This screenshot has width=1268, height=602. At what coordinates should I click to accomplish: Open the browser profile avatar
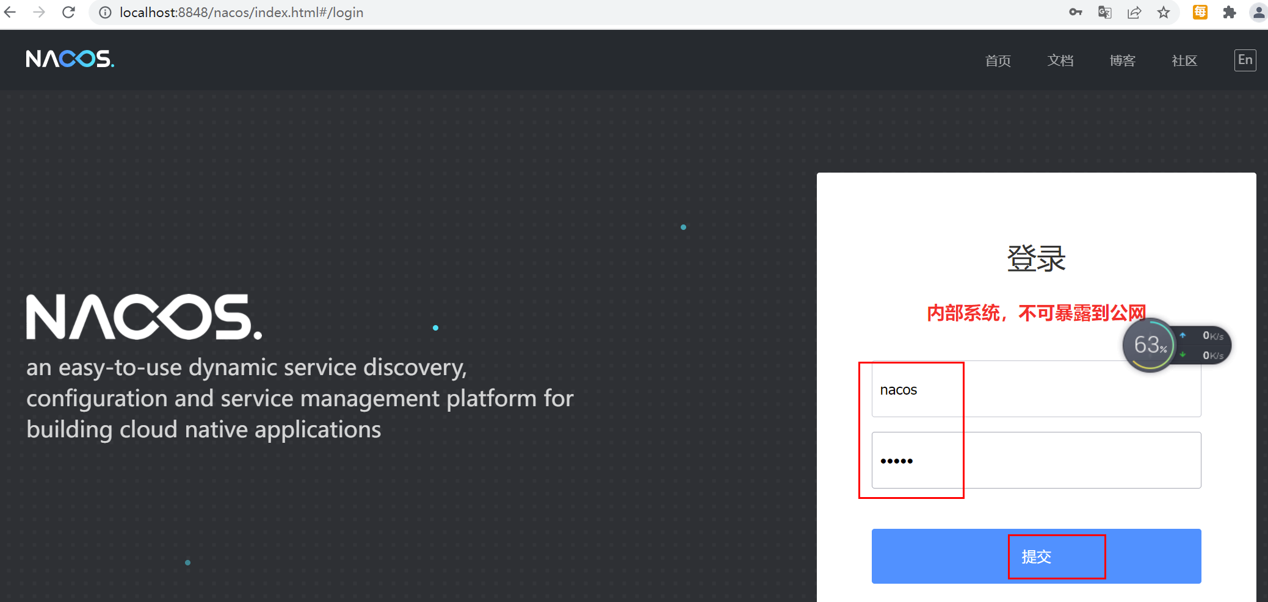(x=1258, y=12)
